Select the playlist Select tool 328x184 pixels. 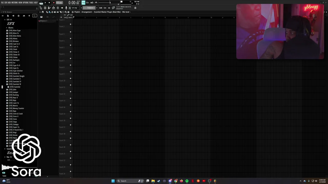tap(63, 12)
